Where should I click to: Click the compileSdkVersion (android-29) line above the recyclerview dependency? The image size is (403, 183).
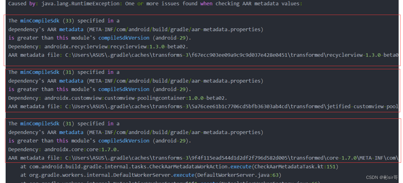click(100, 38)
